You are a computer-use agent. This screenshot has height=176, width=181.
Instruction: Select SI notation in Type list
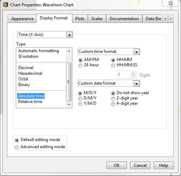click(28, 56)
